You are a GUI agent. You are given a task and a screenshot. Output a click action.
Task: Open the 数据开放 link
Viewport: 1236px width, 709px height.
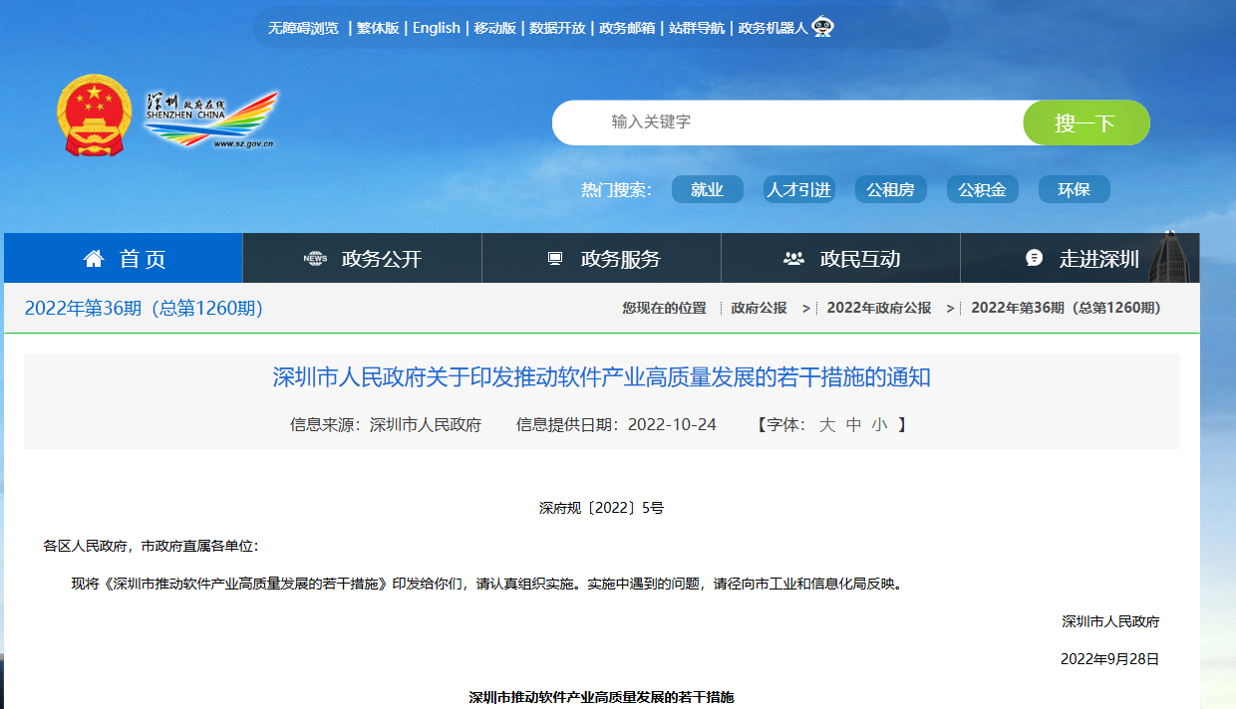[x=557, y=28]
